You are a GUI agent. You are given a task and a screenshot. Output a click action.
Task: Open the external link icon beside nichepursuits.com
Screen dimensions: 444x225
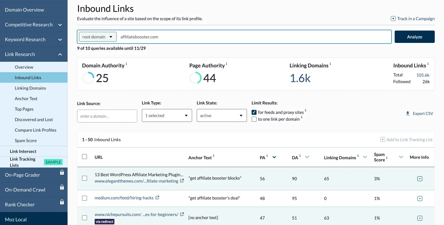(x=182, y=214)
